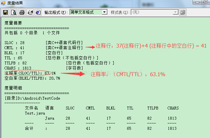
Task: Click the blue browser icon in toolbar
Action: click(38, 12)
